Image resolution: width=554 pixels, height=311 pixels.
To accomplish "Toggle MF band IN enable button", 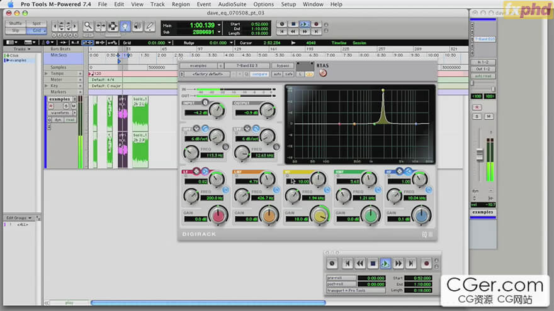I will [x=327, y=190].
